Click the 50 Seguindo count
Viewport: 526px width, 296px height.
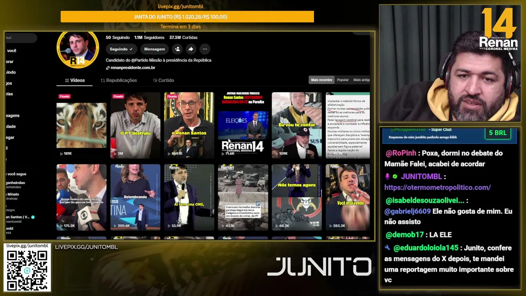coord(118,37)
